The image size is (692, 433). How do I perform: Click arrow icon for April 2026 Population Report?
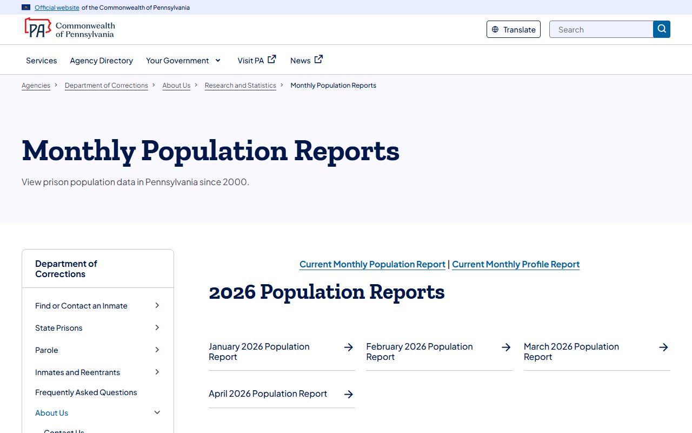pyautogui.click(x=349, y=394)
